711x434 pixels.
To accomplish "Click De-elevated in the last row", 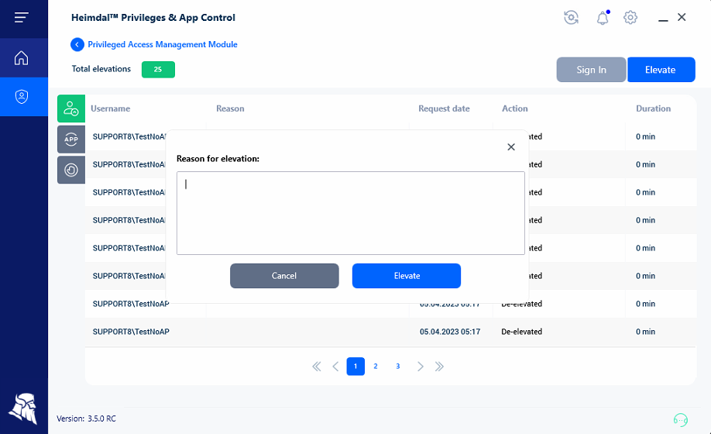I will pos(521,332).
